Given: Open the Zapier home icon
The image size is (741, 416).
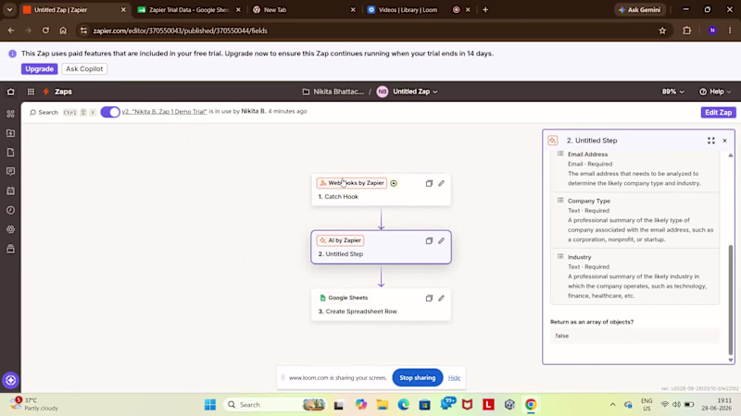Looking at the screenshot, I should pyautogui.click(x=10, y=92).
